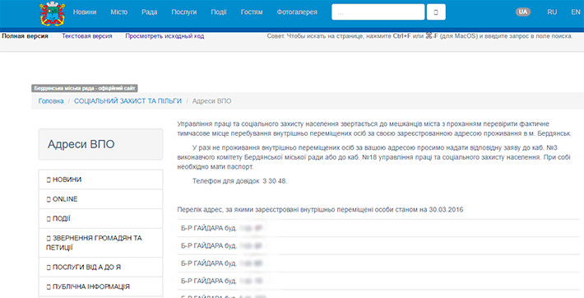Click the icon beside ПУБЛІЧНА ІНФОРМАЦІЯ

click(49, 286)
